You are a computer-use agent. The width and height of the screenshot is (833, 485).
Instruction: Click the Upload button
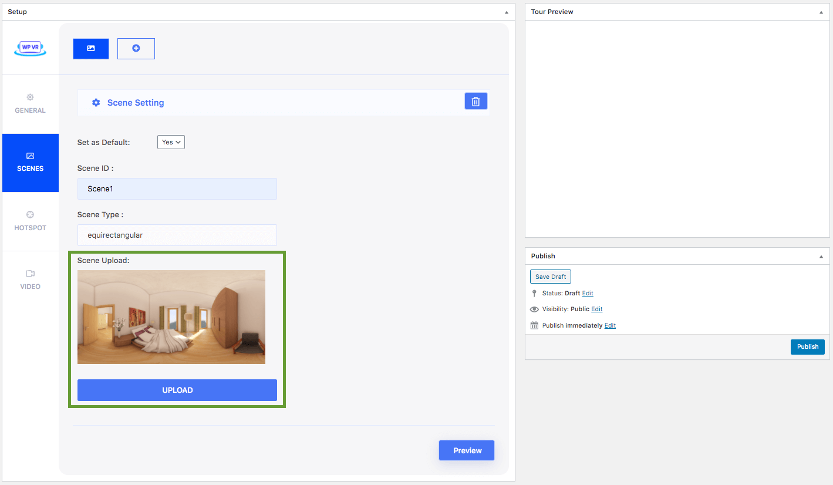coord(177,390)
